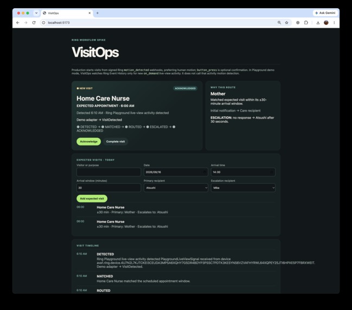This screenshot has width=352, height=310.
Task: Open the profile avatar menu
Action: [x=326, y=23]
